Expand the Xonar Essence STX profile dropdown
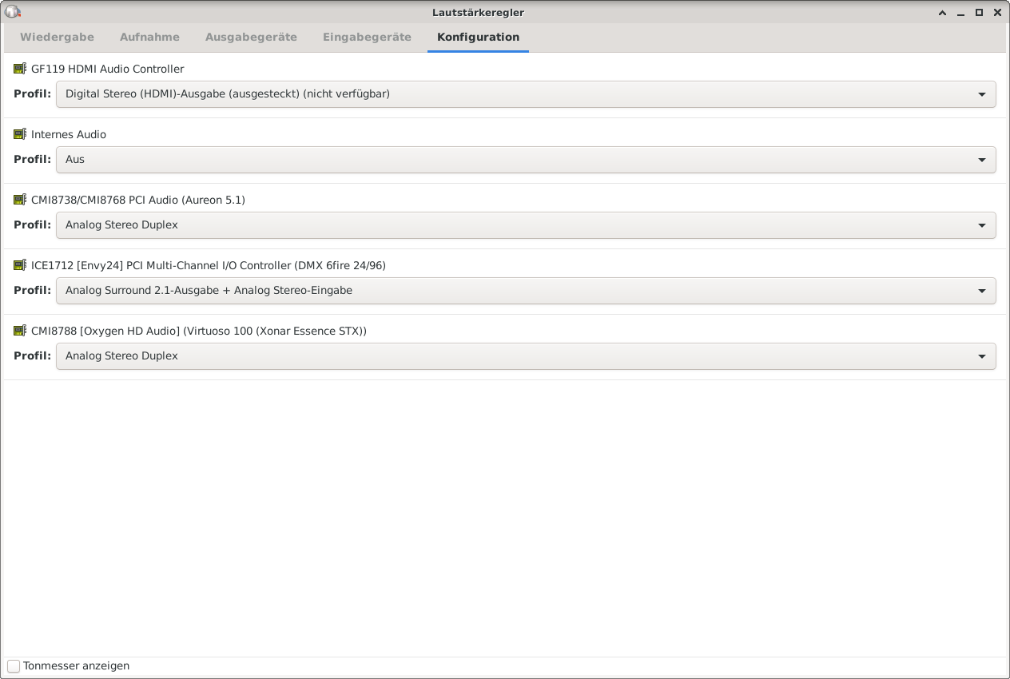Image resolution: width=1010 pixels, height=679 pixels. click(x=526, y=356)
